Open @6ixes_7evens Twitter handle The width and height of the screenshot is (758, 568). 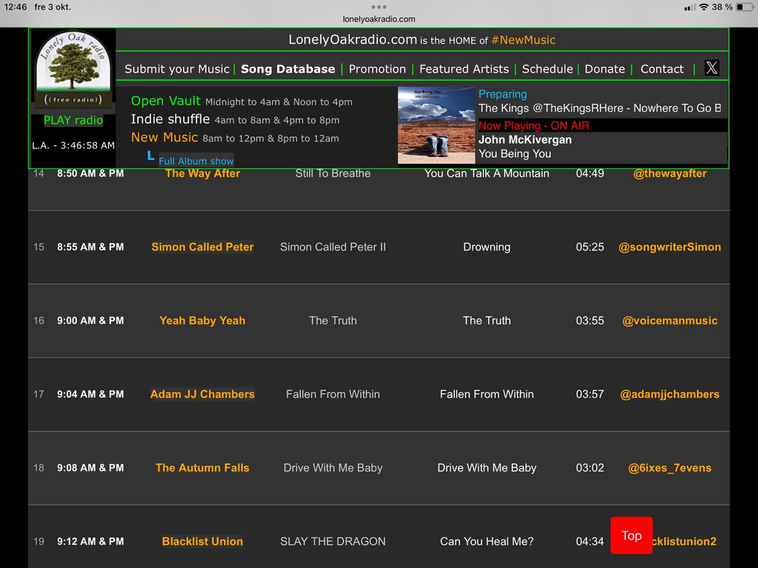(670, 468)
